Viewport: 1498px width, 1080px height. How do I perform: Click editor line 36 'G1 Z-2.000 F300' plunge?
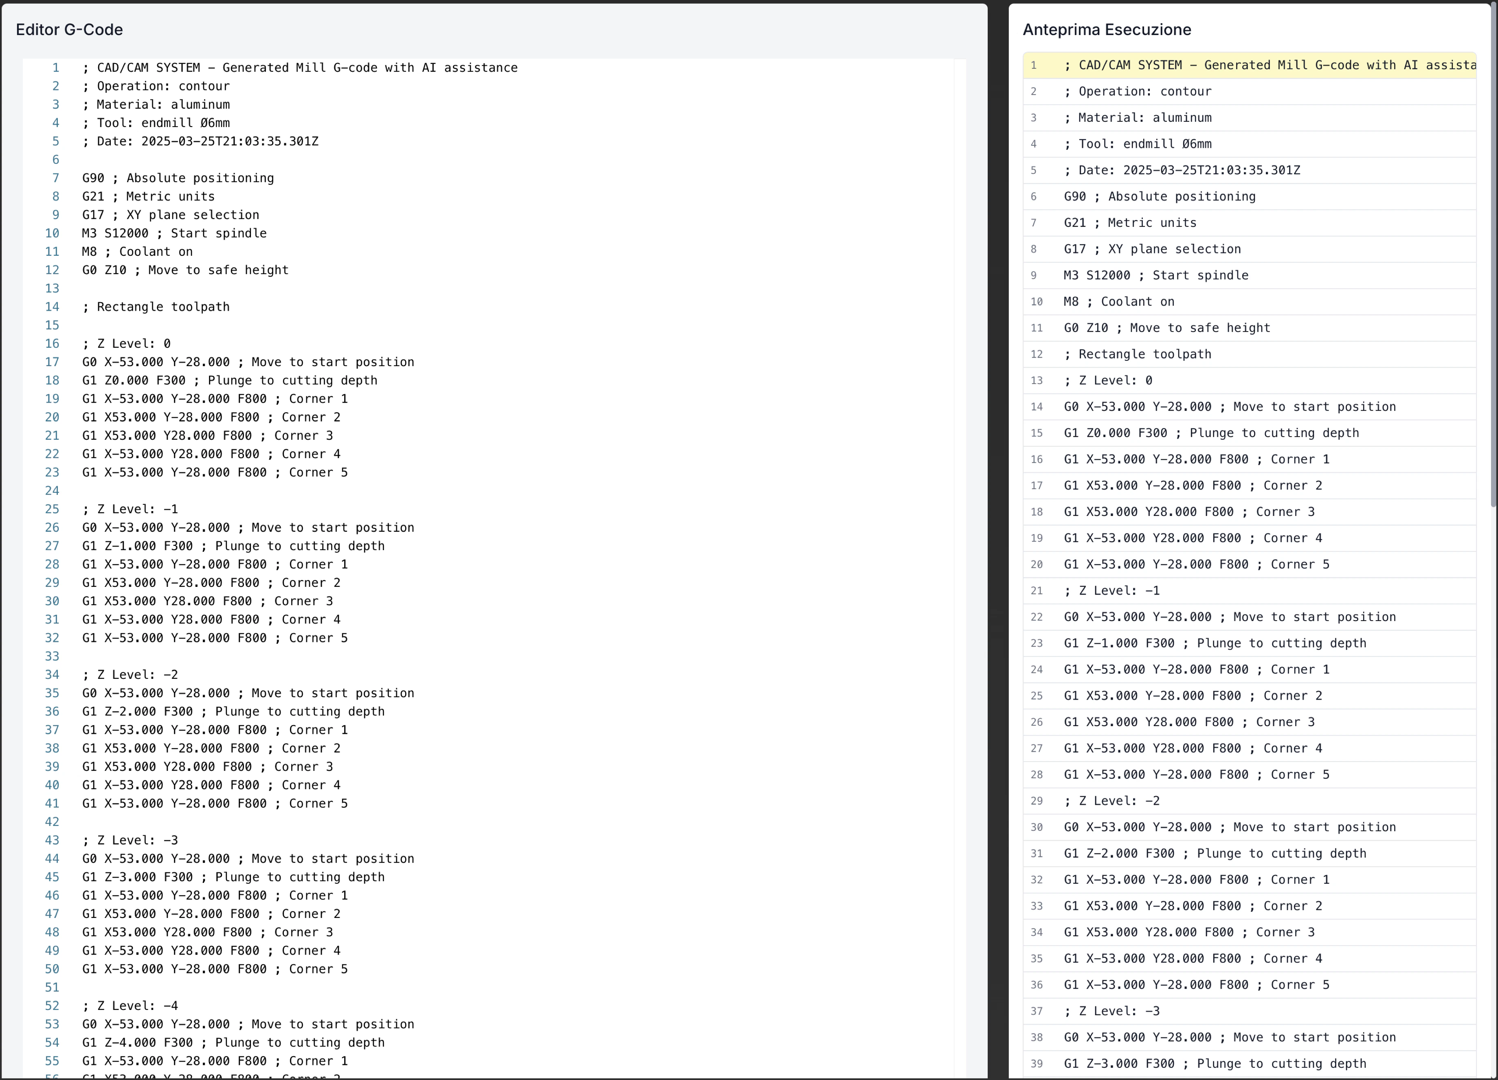point(233,711)
